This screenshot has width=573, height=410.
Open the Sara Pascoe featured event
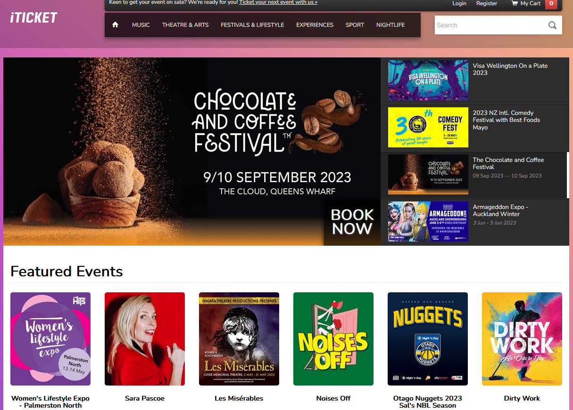145,339
